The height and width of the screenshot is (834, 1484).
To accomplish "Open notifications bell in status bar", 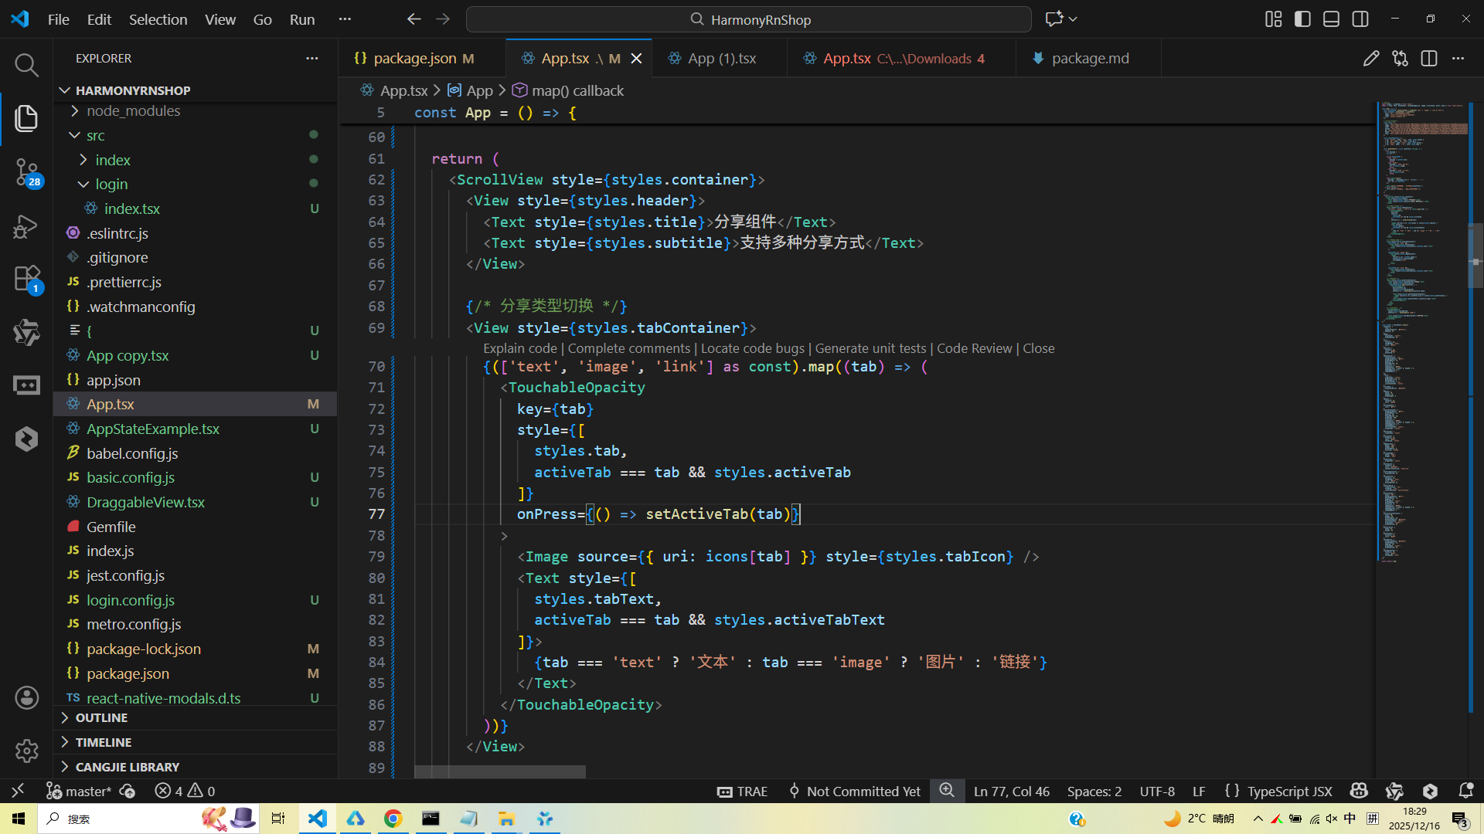I will [x=1465, y=791].
